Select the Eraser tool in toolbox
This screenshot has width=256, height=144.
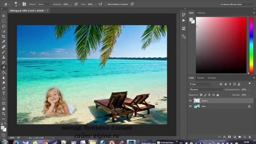point(4,68)
